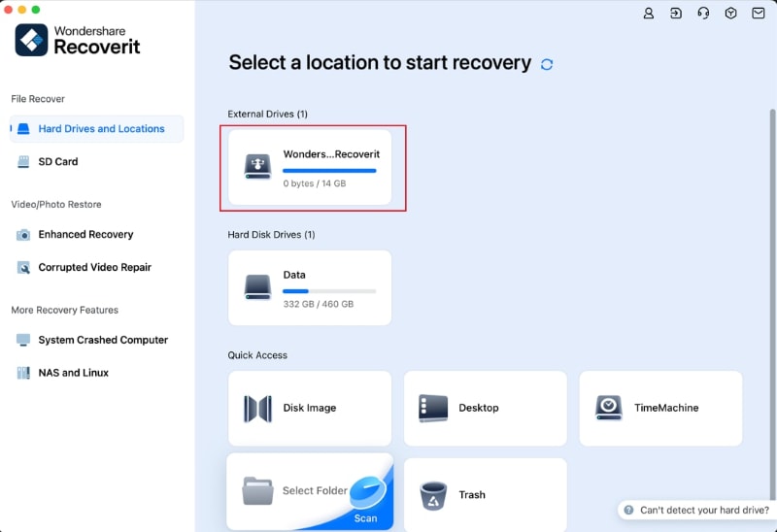Click the TimeMachine clock icon

click(x=609, y=408)
